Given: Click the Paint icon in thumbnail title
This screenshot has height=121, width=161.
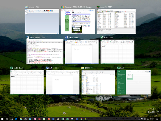Looking at the screenshot, I should click(27, 7).
